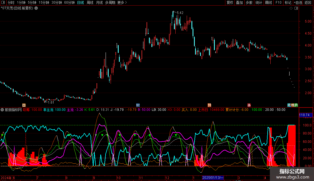The image size is (314, 181).
Task: Select the 日线 daily chart tab
Action: [81, 3]
